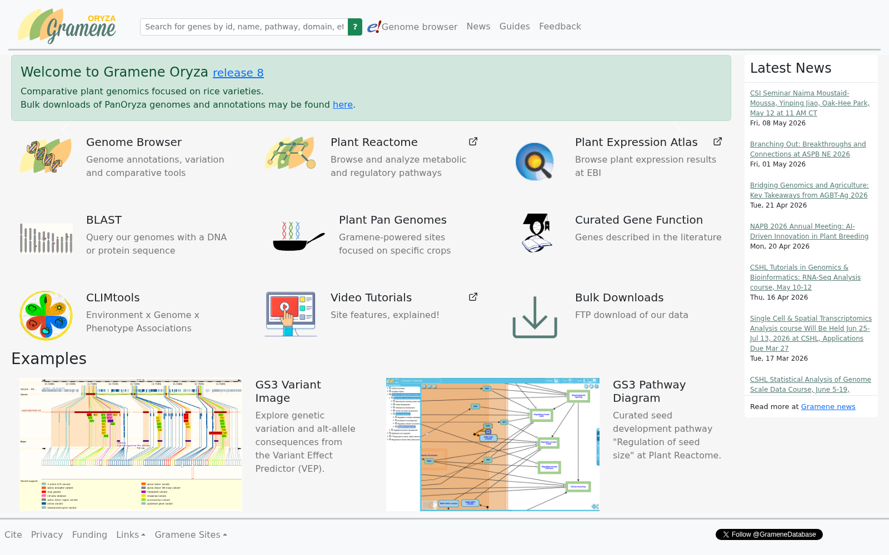This screenshot has height=555, width=889.
Task: Click the Plant Reactome heading
Action: pos(374,142)
